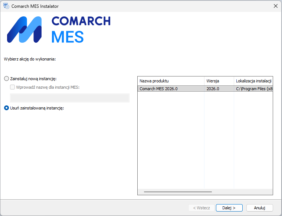Click the 'Wersja' column header
This screenshot has height=216, width=282.
(219, 81)
